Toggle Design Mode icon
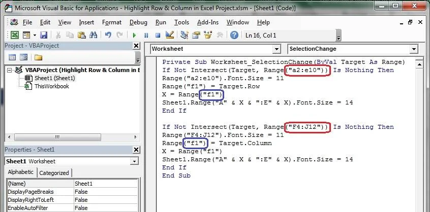The height and width of the screenshot is (212, 430). click(x=170, y=35)
